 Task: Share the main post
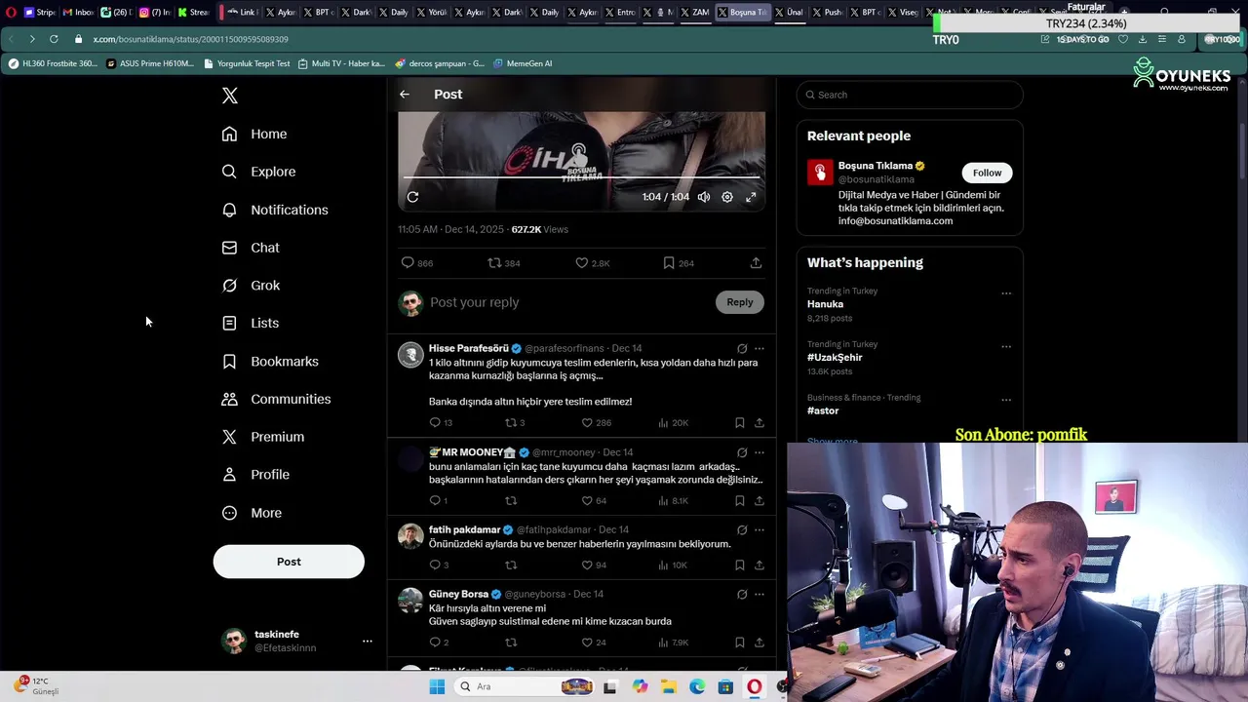pos(756,263)
